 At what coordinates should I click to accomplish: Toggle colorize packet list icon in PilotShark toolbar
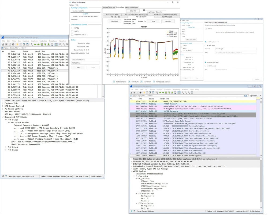[56, 45]
